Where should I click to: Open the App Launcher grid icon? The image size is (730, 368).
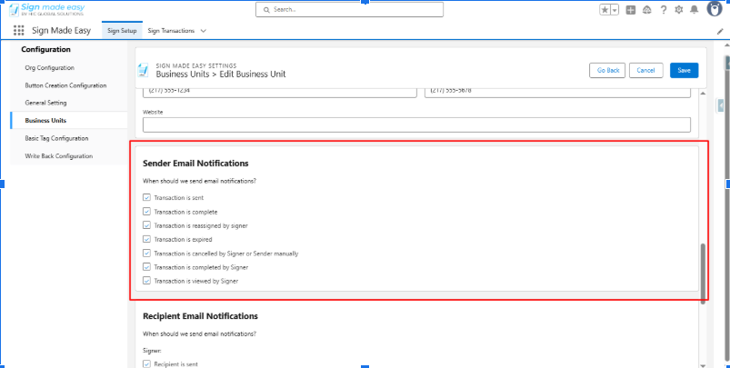coord(18,30)
